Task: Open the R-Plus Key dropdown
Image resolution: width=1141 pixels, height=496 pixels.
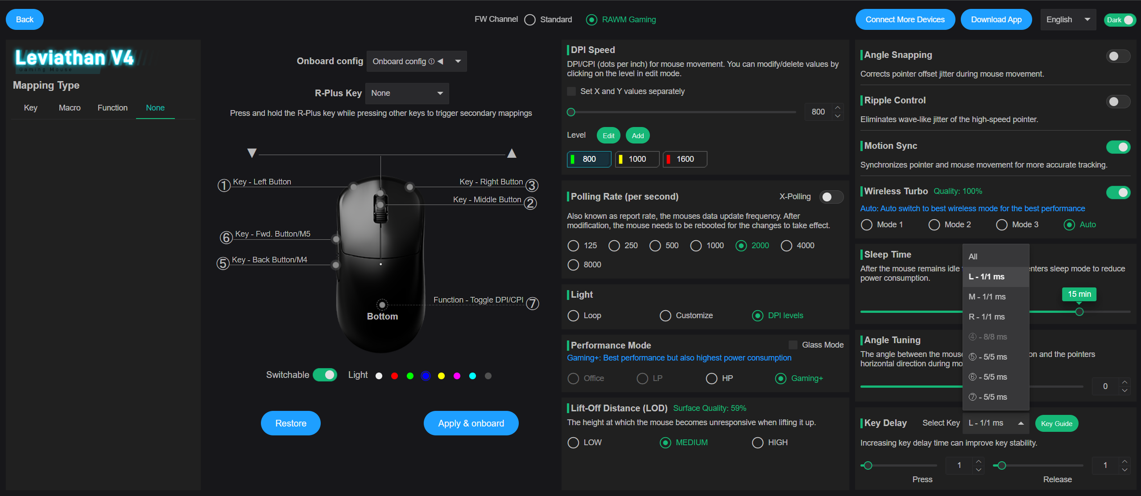Action: (407, 93)
